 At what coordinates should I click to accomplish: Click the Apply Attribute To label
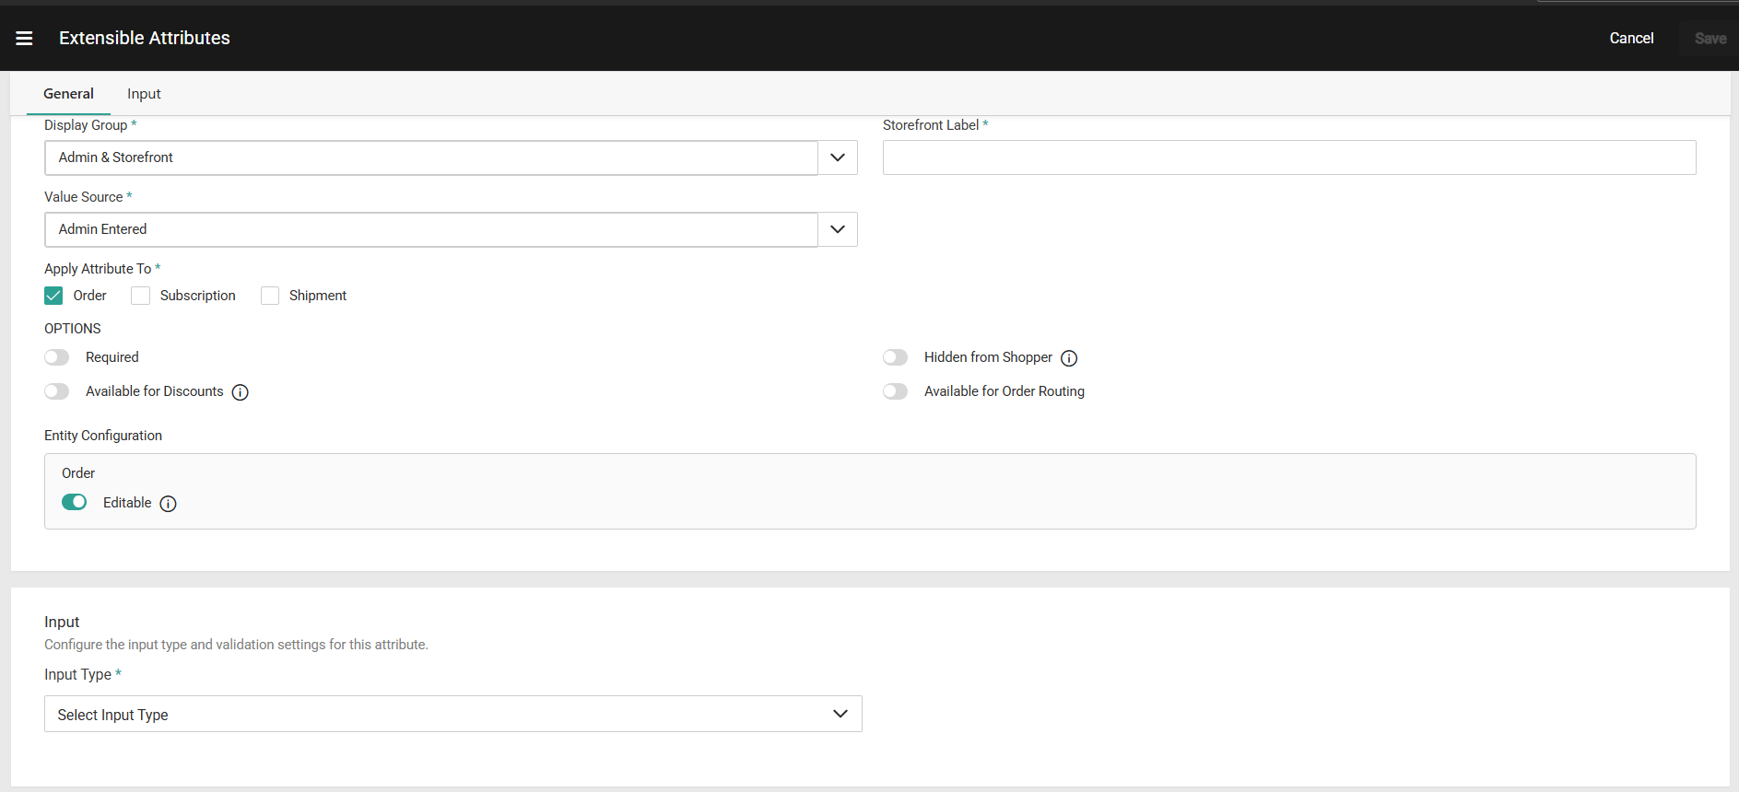coord(98,269)
